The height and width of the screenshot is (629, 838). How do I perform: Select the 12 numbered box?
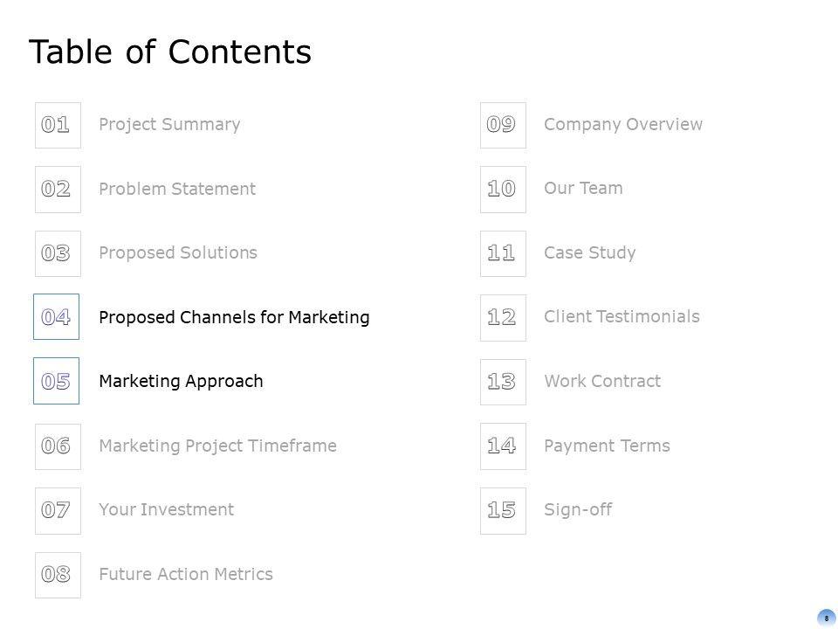tap(503, 317)
